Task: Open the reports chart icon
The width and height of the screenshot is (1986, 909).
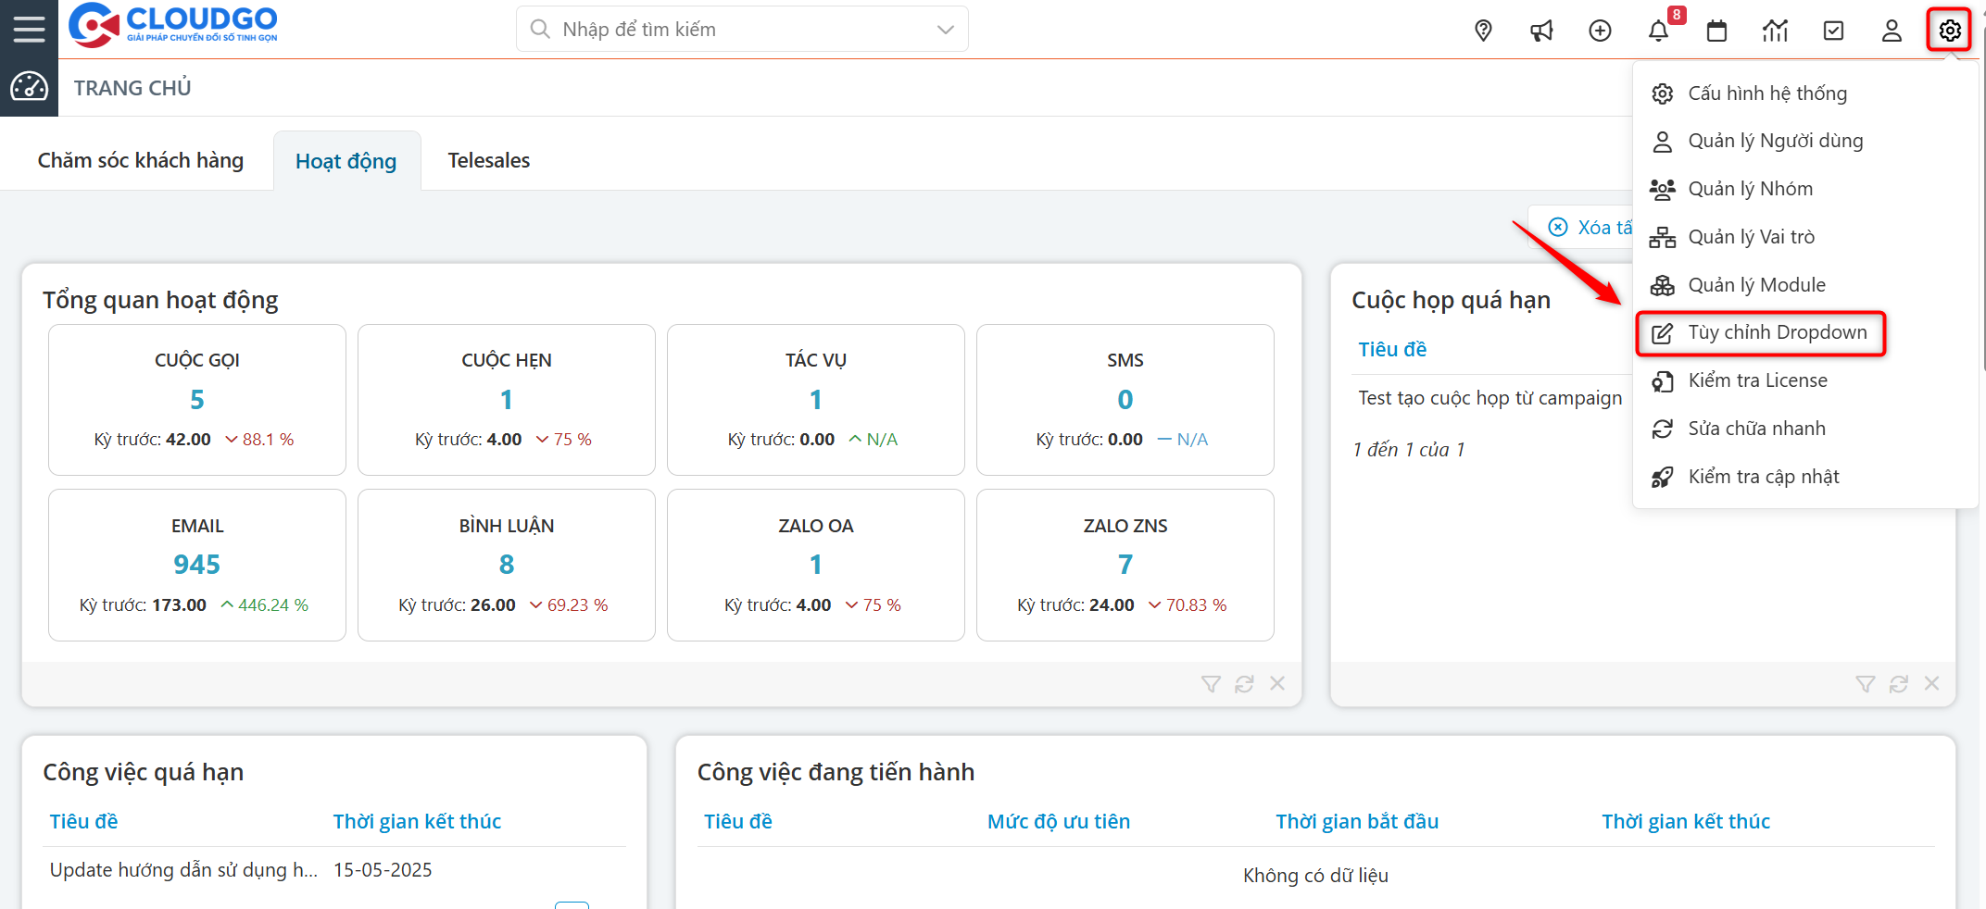Action: [1775, 31]
